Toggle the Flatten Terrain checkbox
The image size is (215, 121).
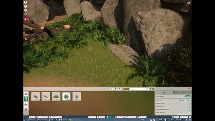pos(189,104)
